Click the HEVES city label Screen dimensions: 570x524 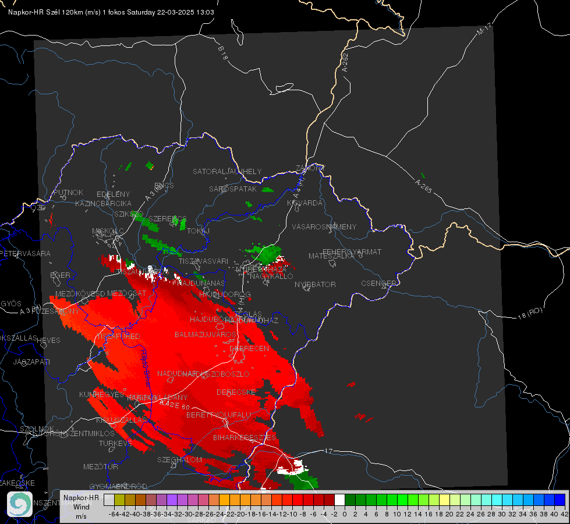click(x=49, y=341)
